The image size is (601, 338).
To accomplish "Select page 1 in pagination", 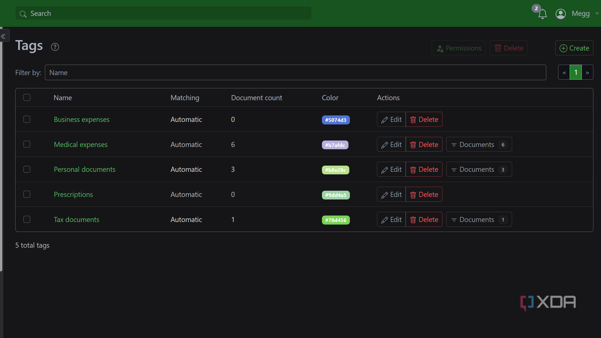I will [576, 72].
